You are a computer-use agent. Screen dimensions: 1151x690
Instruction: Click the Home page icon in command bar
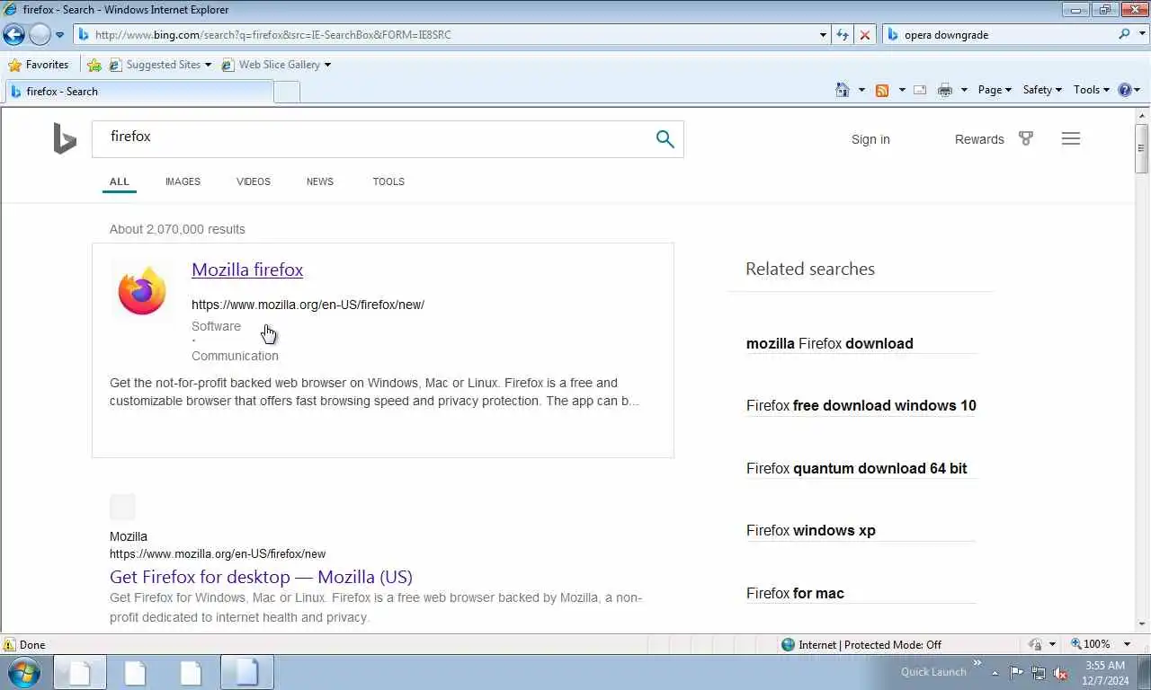point(843,90)
